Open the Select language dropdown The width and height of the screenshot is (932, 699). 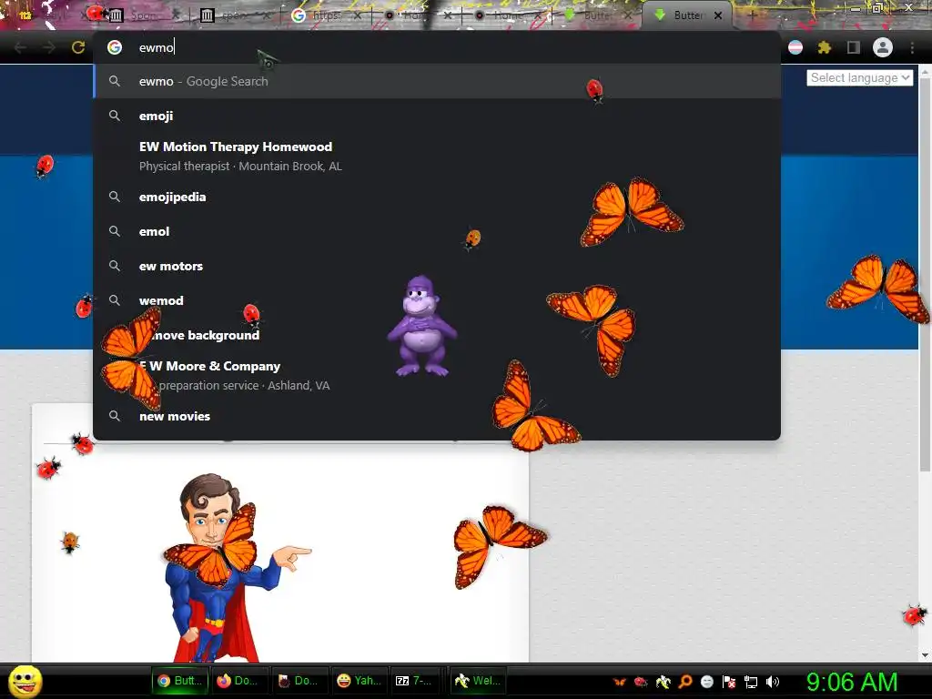click(x=859, y=78)
